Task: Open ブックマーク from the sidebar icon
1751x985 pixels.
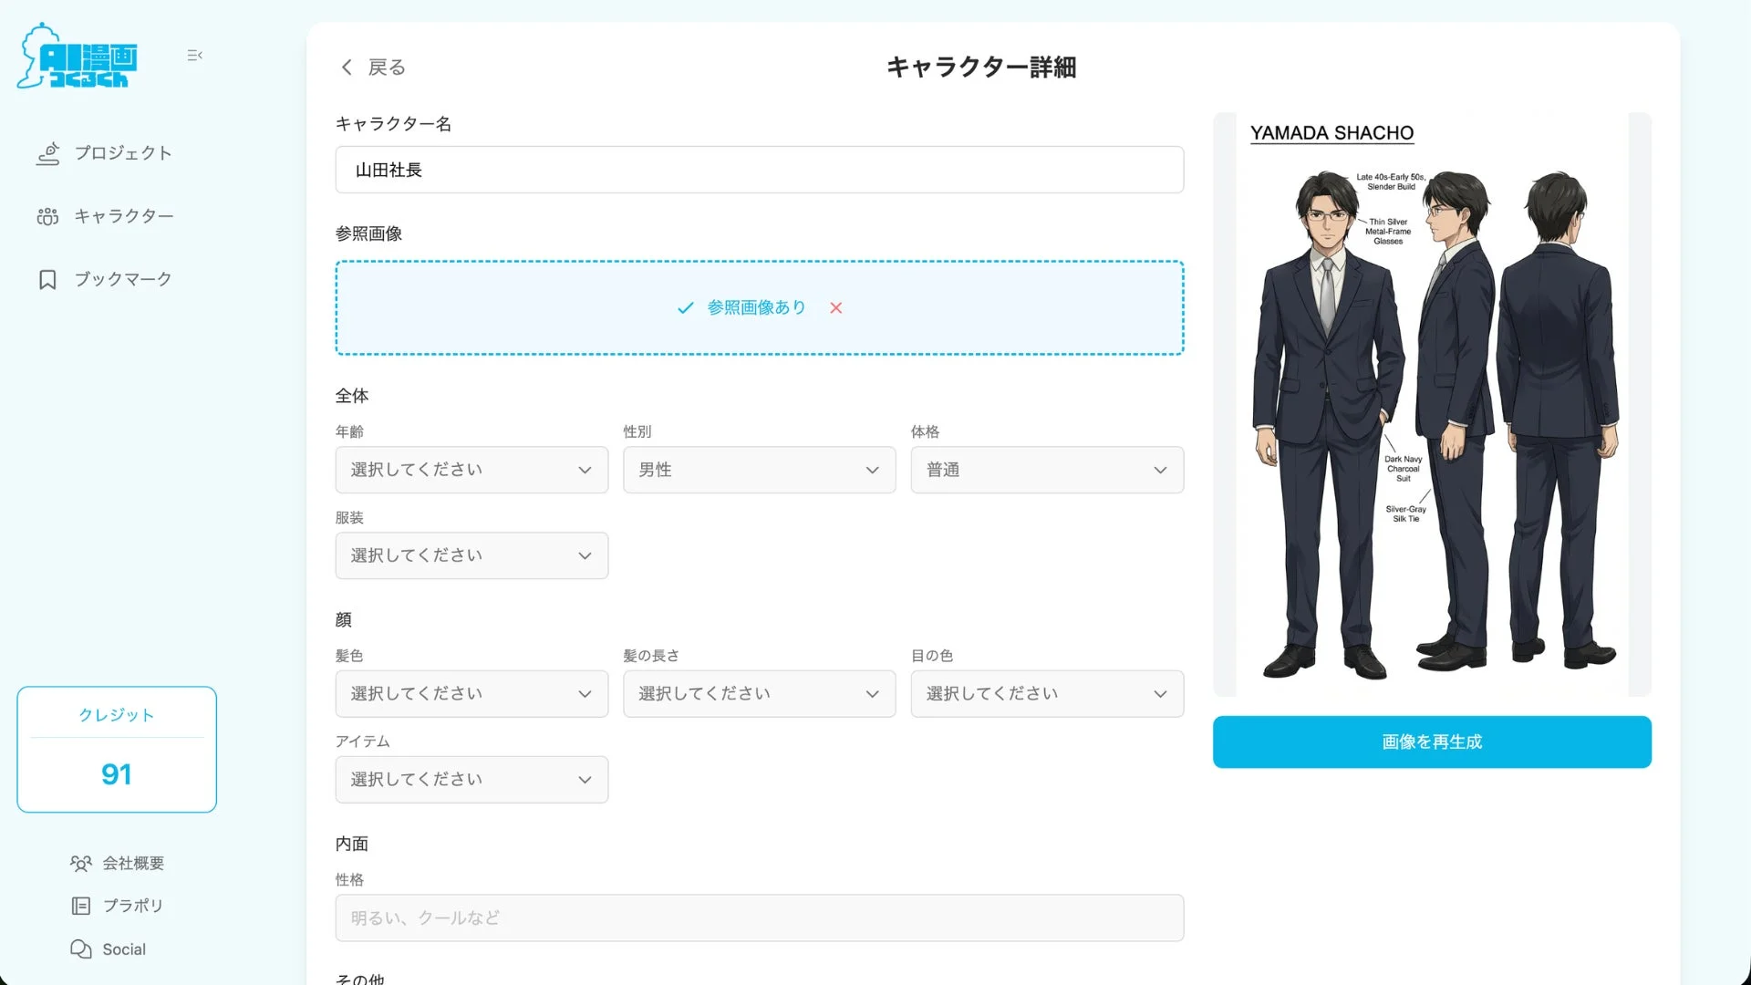Action: [x=47, y=279]
